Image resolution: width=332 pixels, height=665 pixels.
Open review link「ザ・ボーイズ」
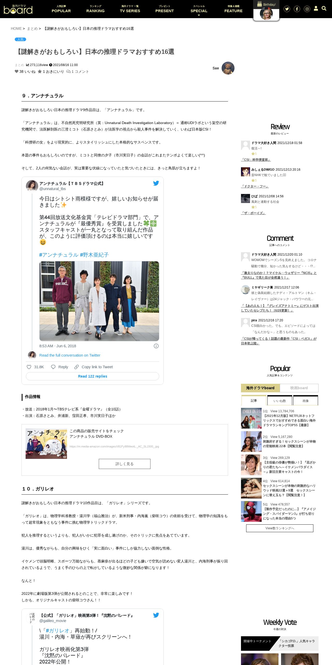click(x=253, y=213)
